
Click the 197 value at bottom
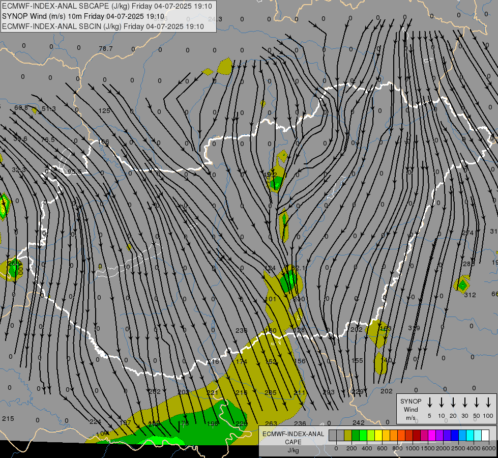tap(125, 422)
